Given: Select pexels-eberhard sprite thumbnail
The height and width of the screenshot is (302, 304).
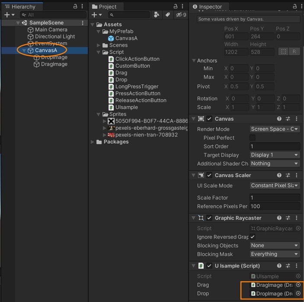Looking at the screenshot, I should tap(111, 128).
